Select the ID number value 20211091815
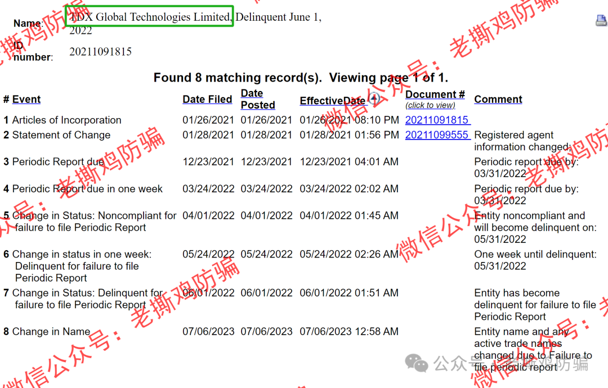Image resolution: width=608 pixels, height=388 pixels. tap(100, 52)
